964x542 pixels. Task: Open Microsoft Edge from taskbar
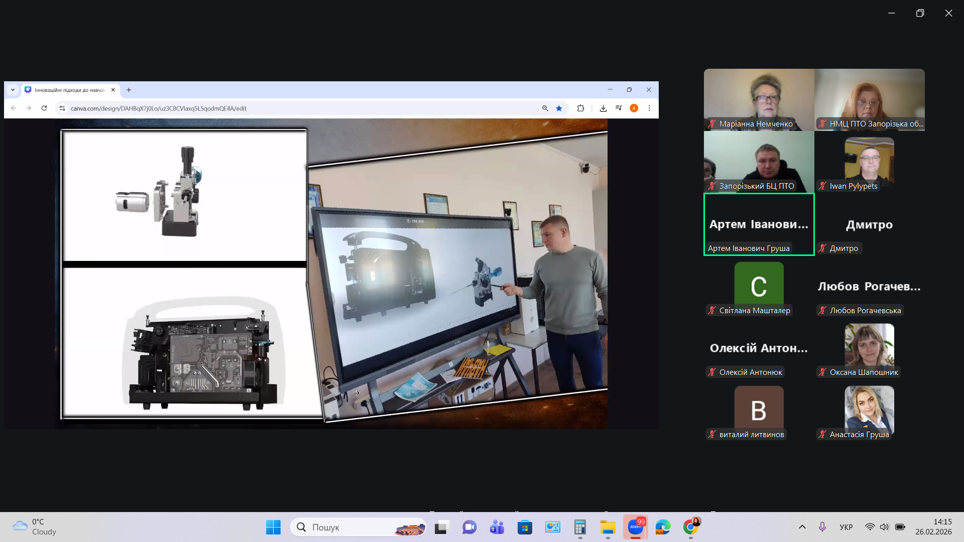pyautogui.click(x=663, y=527)
